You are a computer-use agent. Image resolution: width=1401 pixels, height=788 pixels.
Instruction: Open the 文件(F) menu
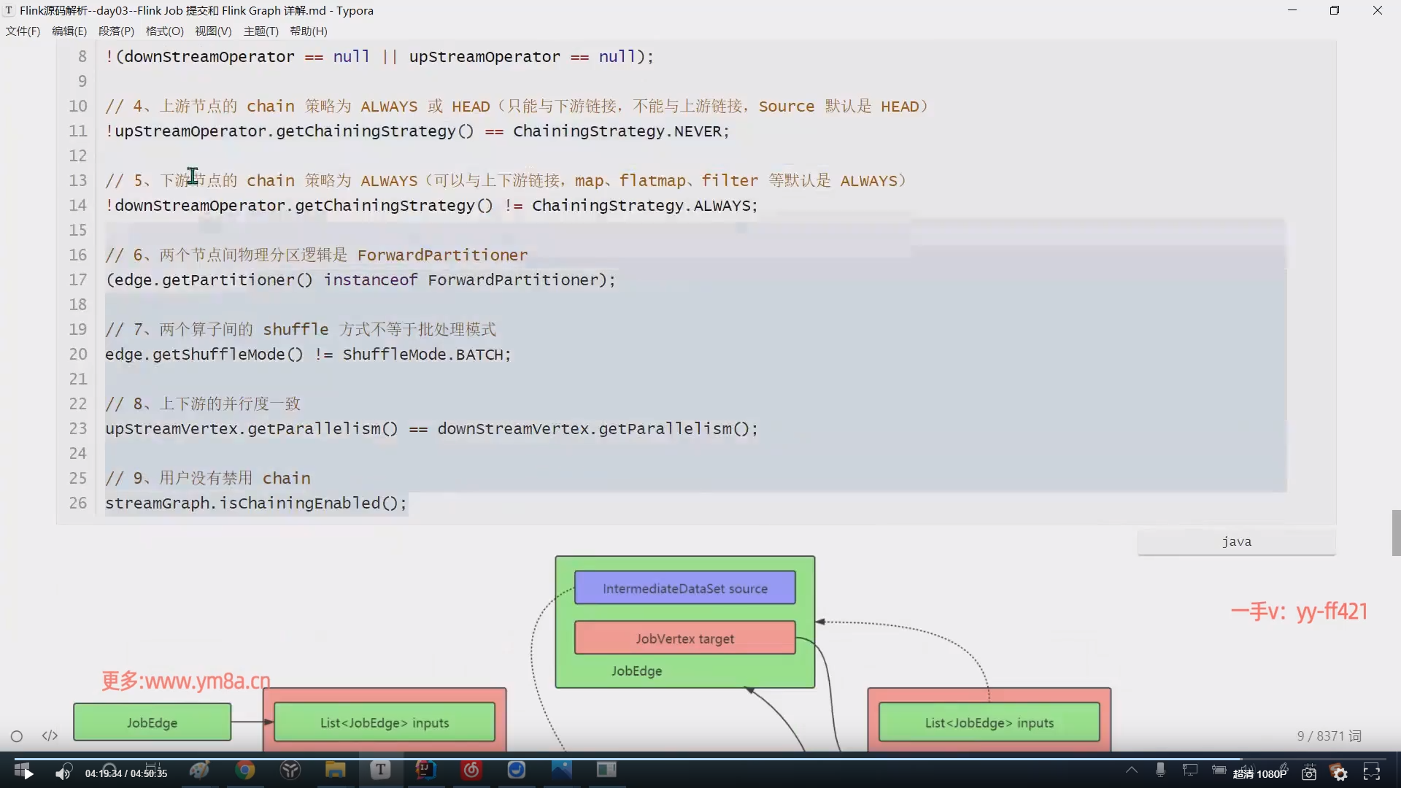coord(23,31)
